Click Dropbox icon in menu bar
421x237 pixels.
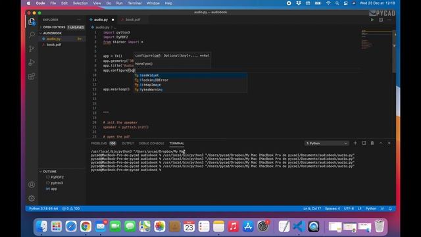(298, 3)
